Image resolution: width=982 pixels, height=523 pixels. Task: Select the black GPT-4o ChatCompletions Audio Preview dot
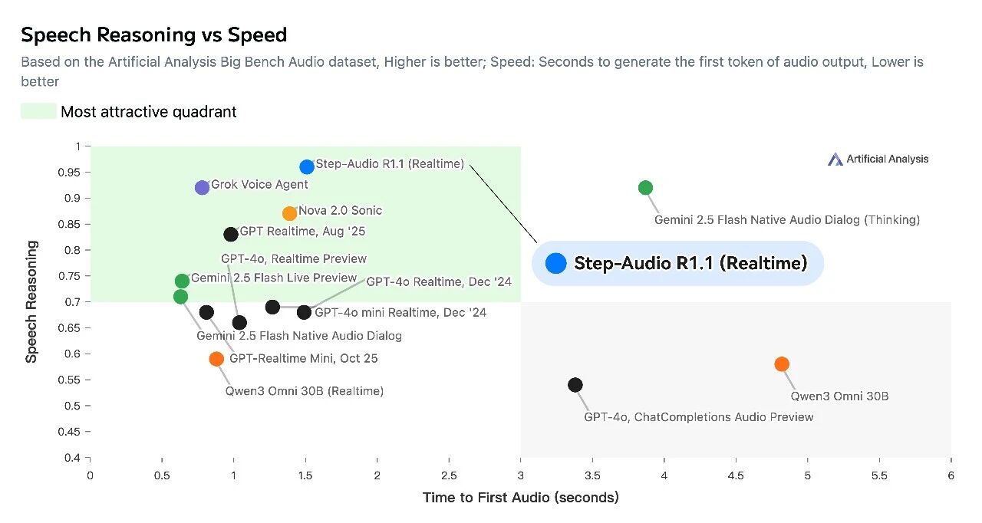(575, 385)
